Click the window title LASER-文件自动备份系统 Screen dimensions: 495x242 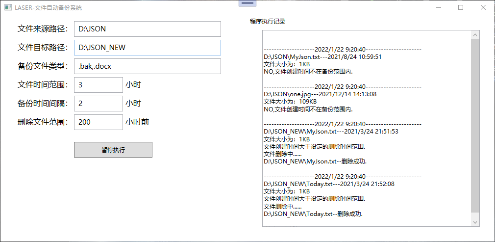coord(49,8)
